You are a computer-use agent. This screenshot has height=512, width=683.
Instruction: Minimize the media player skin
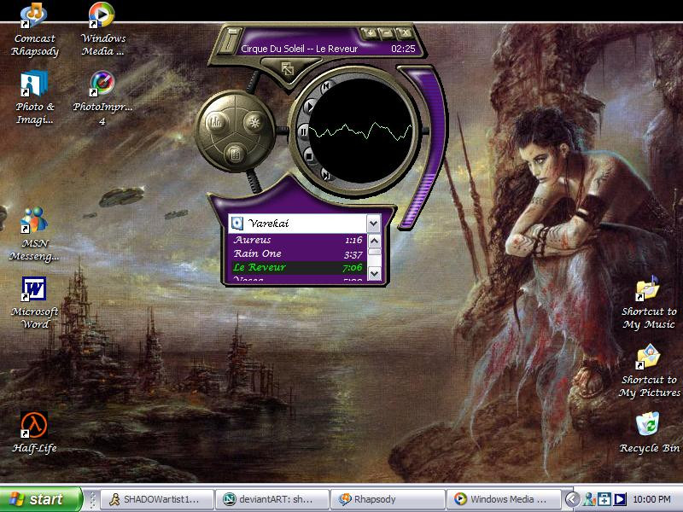[387, 33]
